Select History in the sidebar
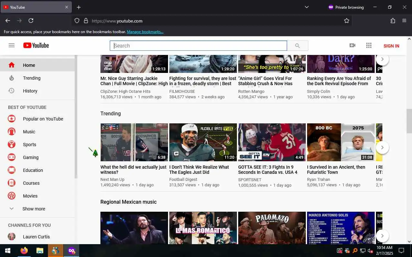This screenshot has width=412, height=257. tap(37, 91)
